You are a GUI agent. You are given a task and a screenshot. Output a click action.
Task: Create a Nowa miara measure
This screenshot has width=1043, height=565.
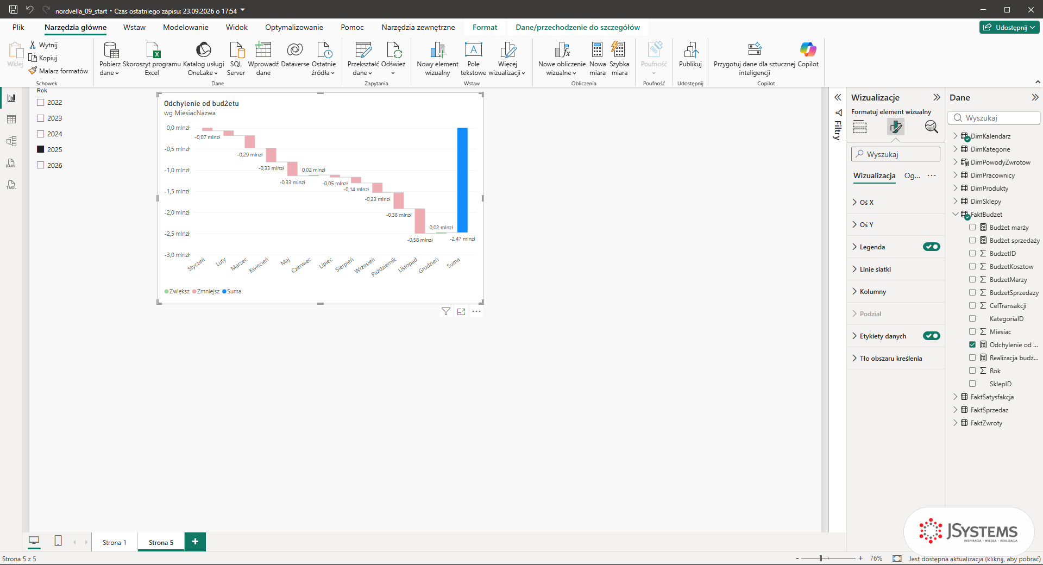coord(597,59)
